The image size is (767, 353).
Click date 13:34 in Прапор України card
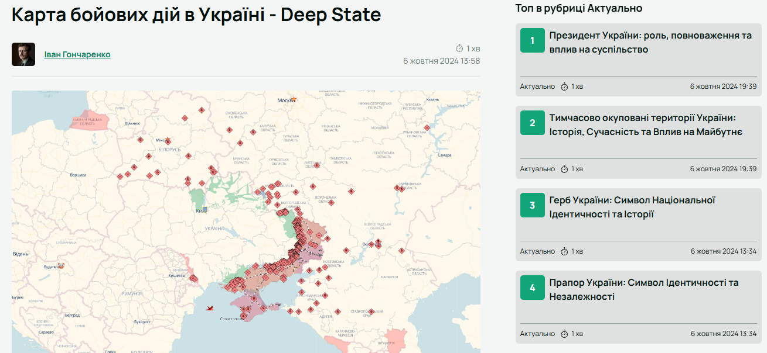pyautogui.click(x=724, y=334)
